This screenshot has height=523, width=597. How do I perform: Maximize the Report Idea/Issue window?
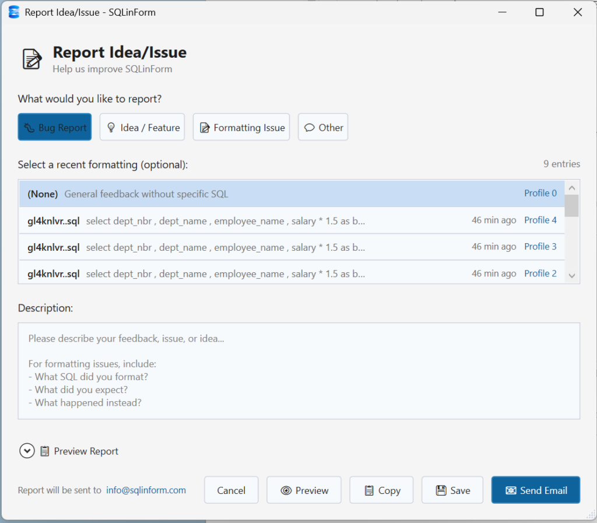(539, 12)
